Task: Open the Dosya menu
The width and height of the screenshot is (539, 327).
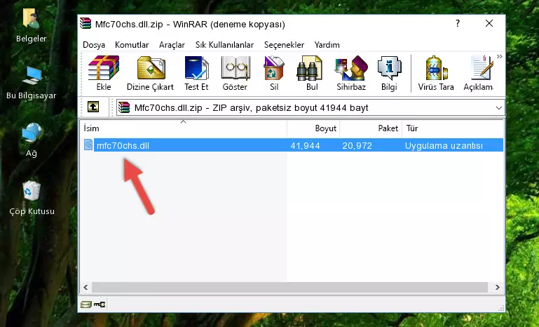Action: coord(94,45)
